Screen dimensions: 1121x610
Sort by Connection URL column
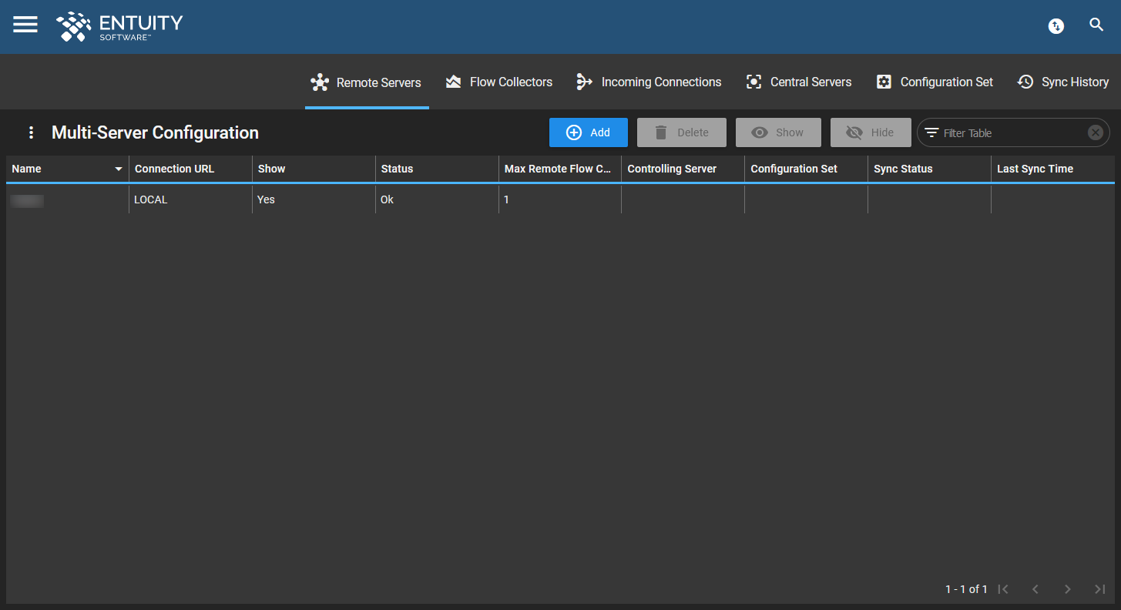(190, 169)
